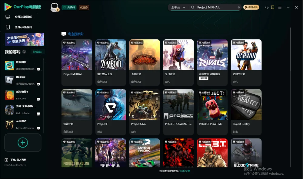
Task: Open the list menu icon in title bar
Action: coord(280,7)
